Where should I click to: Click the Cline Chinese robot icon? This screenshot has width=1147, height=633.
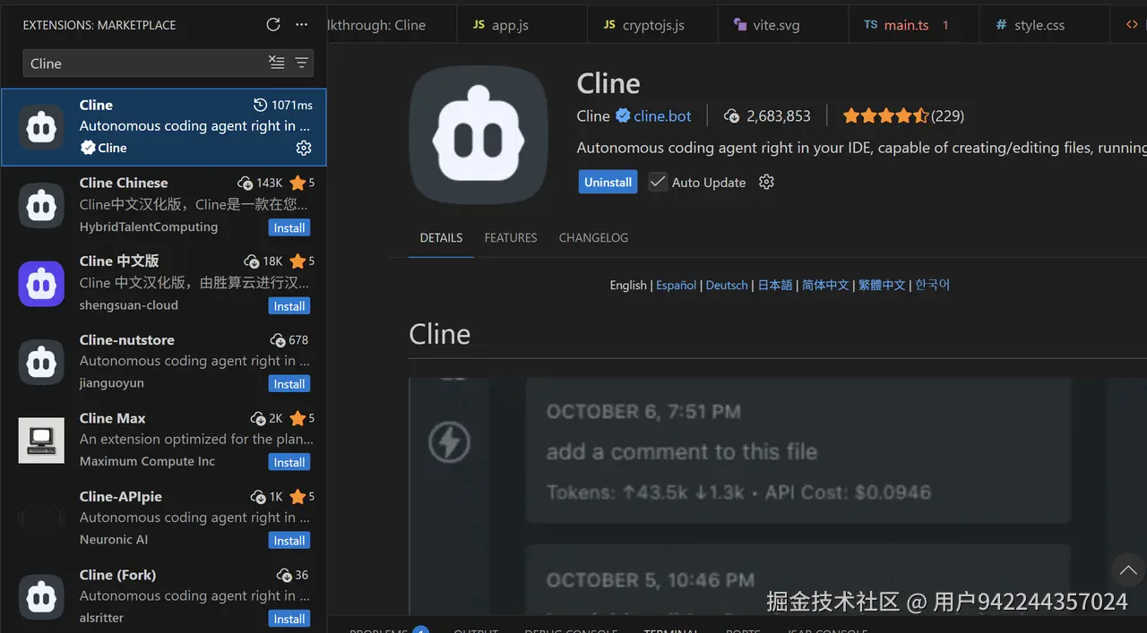point(41,205)
